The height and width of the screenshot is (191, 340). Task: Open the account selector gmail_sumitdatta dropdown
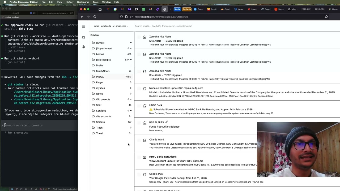111,26
